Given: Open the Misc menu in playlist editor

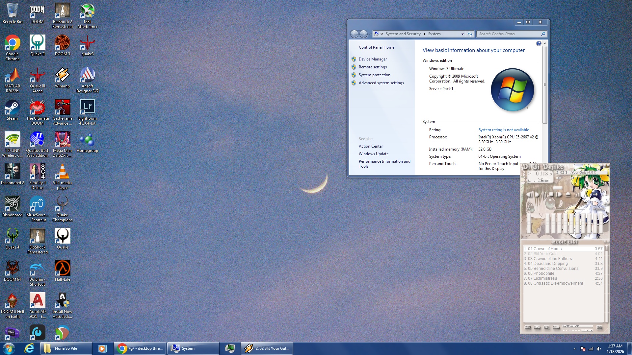Looking at the screenshot, I should (556, 327).
